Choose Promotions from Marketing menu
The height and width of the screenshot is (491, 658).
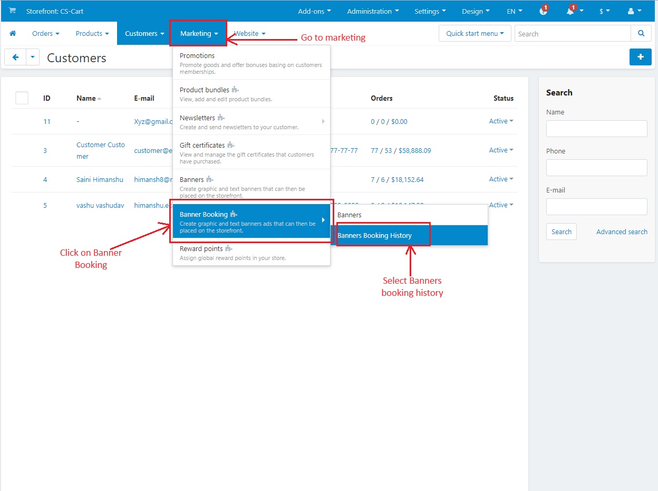[x=251, y=63]
